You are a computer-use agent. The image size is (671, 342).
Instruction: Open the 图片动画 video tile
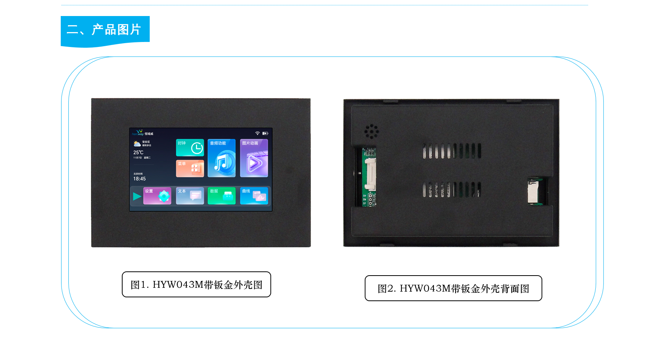click(x=254, y=158)
